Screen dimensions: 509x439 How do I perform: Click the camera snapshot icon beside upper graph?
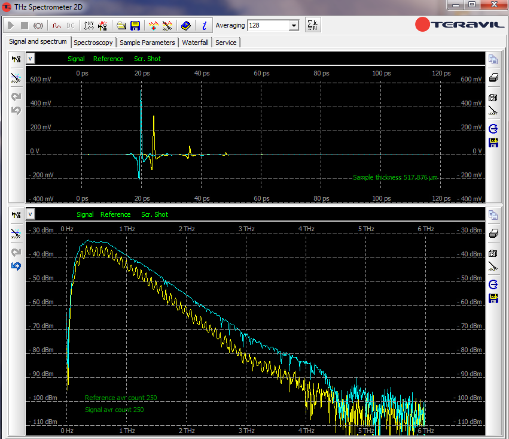coord(493,97)
